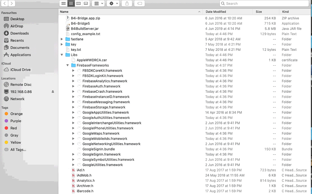
Task: Open the group-by arrangement dropdown
Action: [98, 3]
